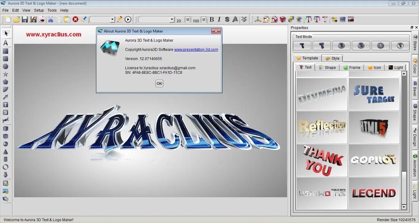
Task: Select the letter A text tool
Action: pos(6,43)
